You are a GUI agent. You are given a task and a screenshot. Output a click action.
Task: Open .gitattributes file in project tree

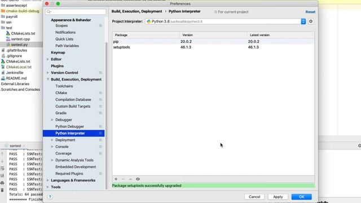pyautogui.click(x=16, y=50)
